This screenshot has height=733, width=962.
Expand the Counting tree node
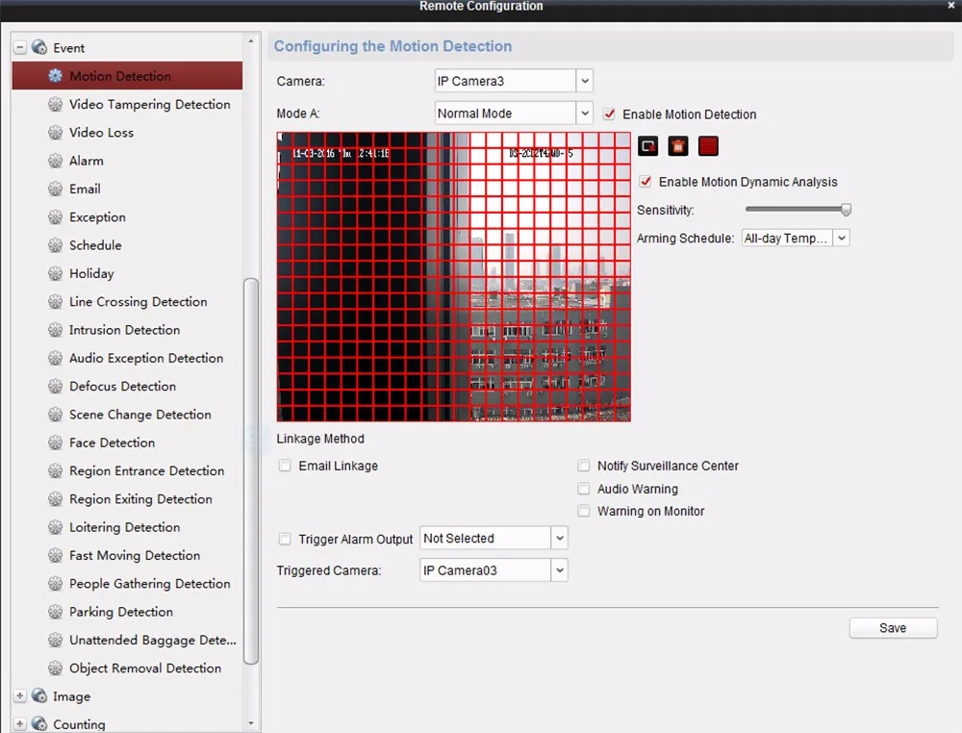coord(19,723)
